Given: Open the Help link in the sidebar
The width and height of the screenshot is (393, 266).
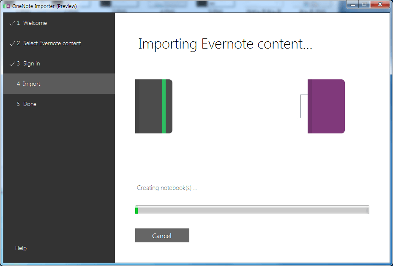Looking at the screenshot, I should (x=21, y=248).
